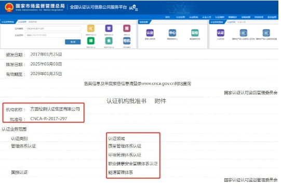This screenshot has width=281, height=187.
Task: Select organization name 方圆检测认证集团有限公司
Action: point(55,109)
